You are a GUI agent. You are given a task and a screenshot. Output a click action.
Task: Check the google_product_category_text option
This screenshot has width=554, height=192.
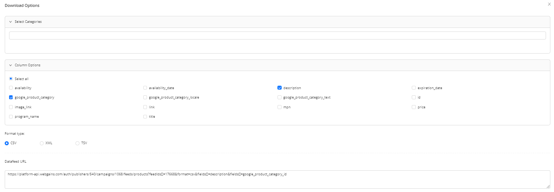coord(279,97)
